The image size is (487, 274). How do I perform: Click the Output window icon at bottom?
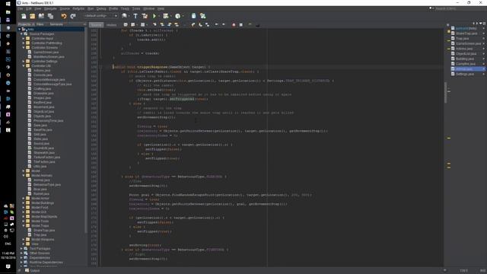[27, 270]
